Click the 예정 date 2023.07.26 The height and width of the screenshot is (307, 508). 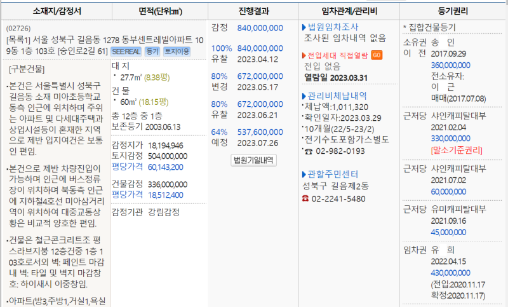258,143
